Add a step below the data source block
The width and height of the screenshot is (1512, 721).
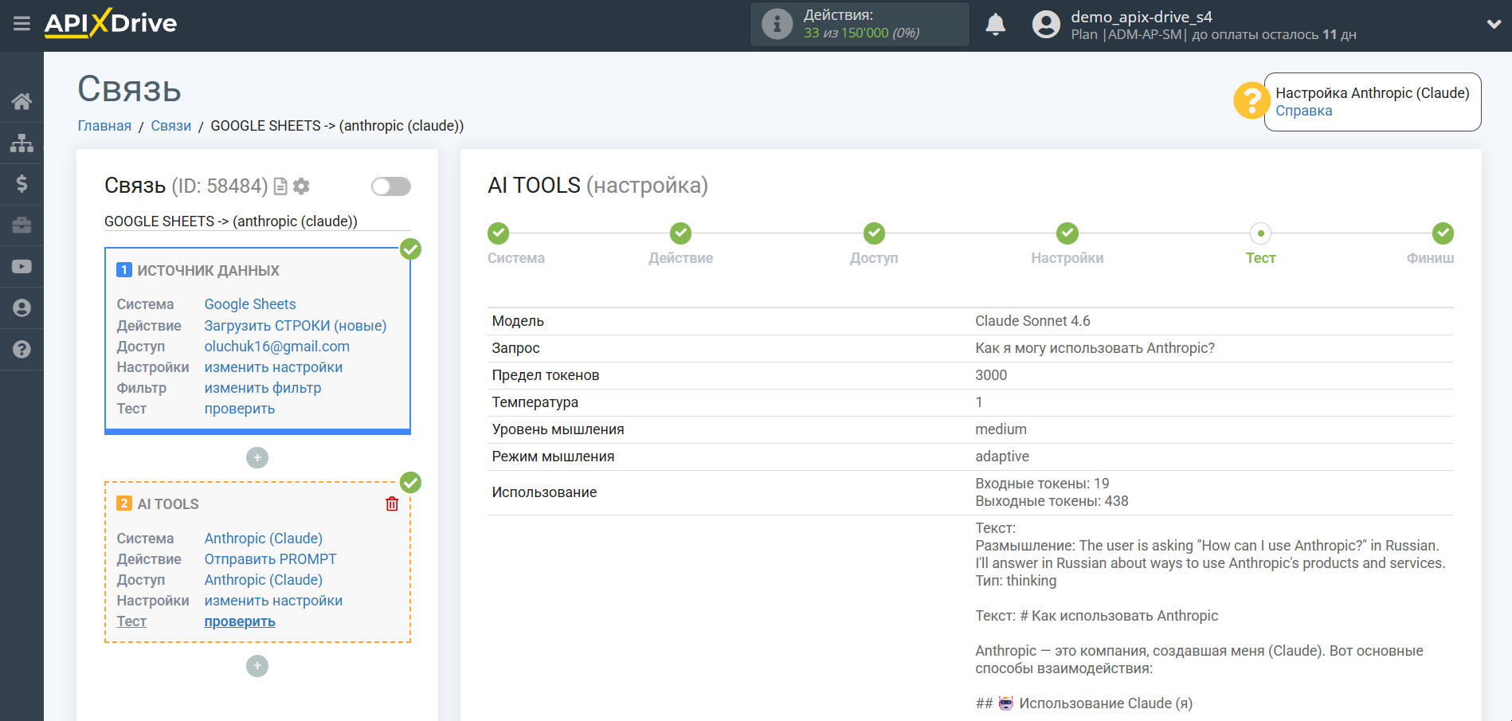coord(257,457)
